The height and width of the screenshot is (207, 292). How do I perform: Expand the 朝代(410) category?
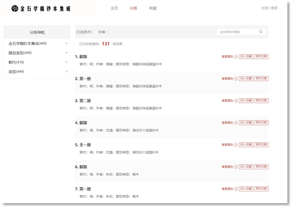tap(67, 62)
